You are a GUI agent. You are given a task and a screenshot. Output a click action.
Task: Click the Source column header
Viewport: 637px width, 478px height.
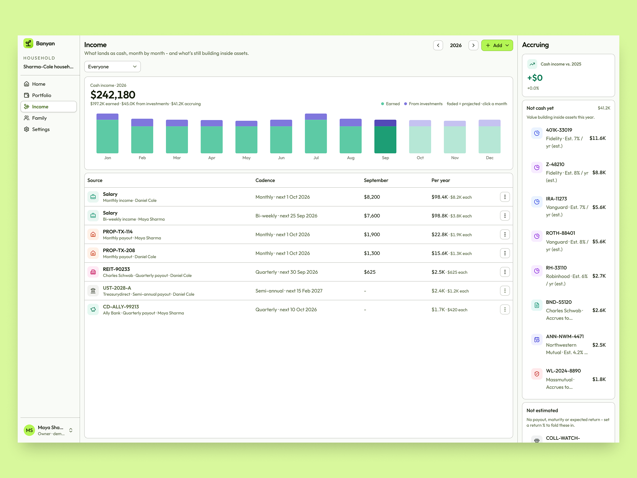coord(95,180)
